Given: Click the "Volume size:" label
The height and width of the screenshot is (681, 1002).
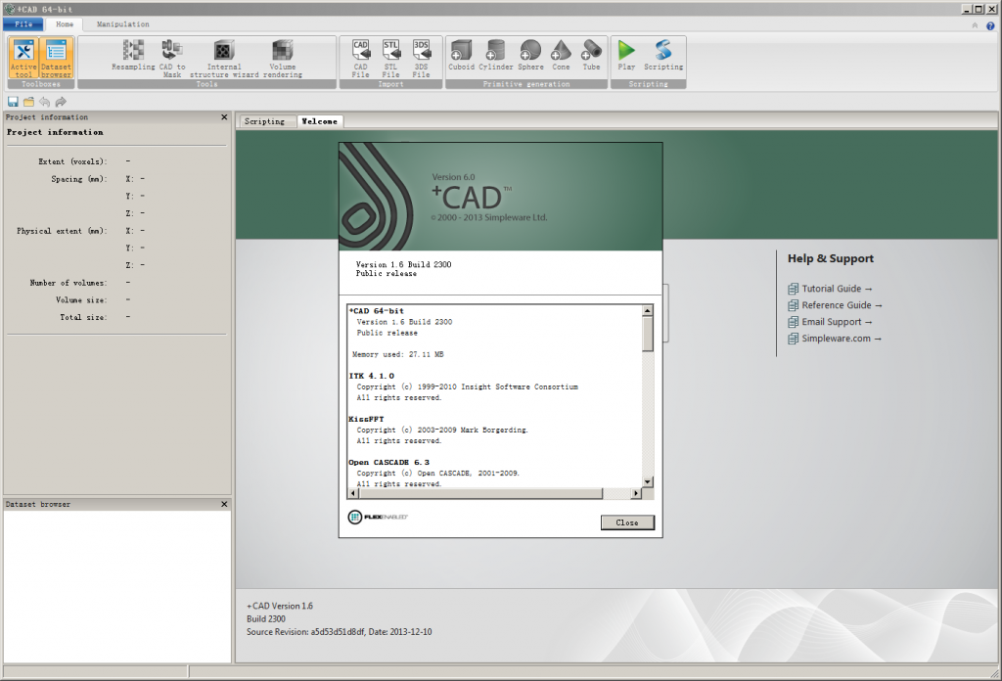Looking at the screenshot, I should point(81,300).
